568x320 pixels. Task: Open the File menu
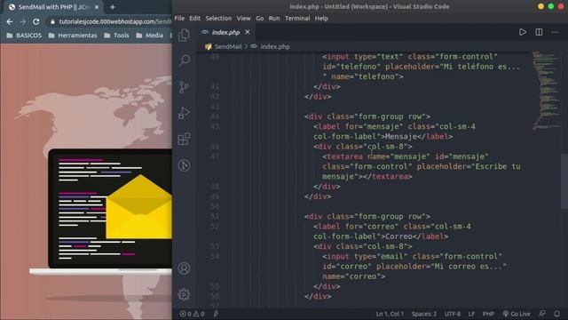(179, 18)
